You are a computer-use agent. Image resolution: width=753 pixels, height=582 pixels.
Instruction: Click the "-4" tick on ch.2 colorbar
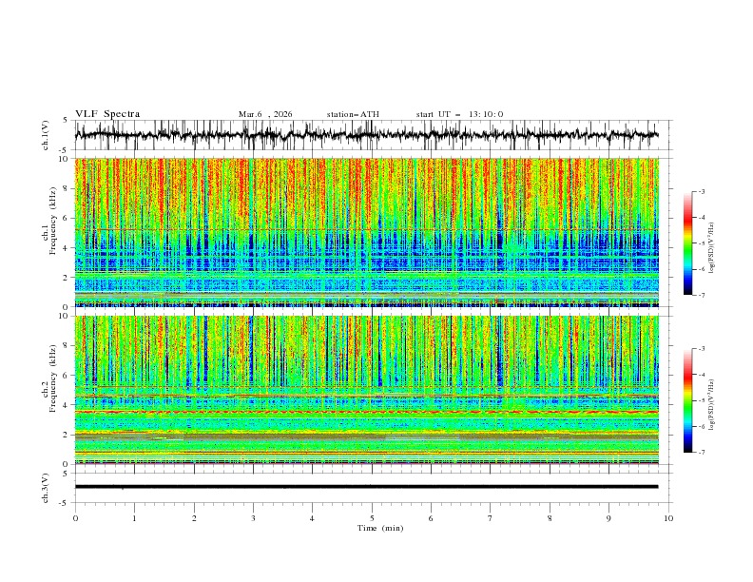[x=702, y=375]
